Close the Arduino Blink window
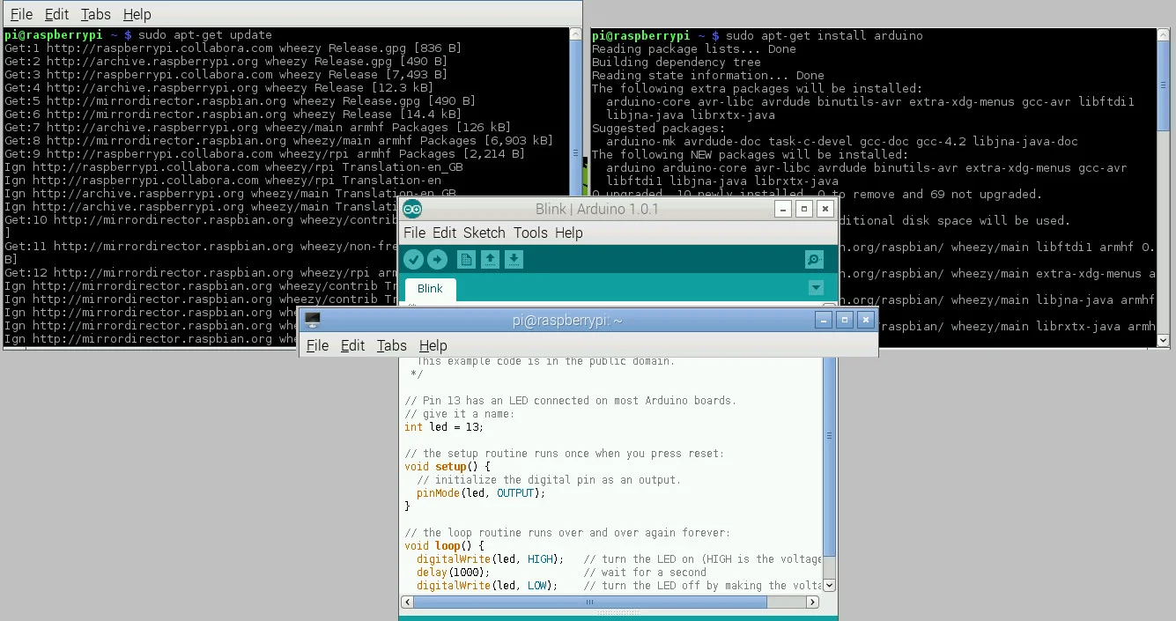 (x=825, y=209)
